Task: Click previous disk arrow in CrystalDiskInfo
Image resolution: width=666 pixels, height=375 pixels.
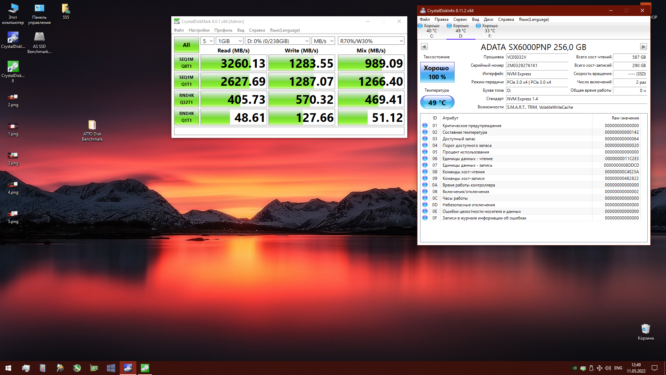Action: (424, 47)
